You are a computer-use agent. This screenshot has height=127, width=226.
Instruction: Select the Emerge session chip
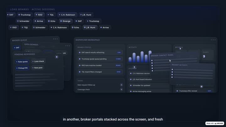[66, 21]
